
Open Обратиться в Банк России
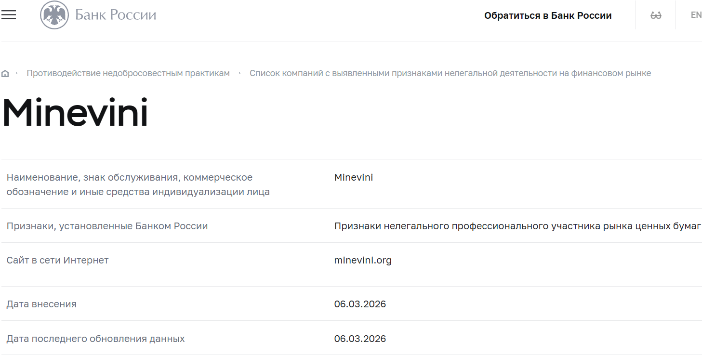pos(547,15)
